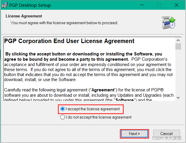The image size is (186, 143).
Task: Click "You must agree with the license agreement" text
Action: click(64, 23)
